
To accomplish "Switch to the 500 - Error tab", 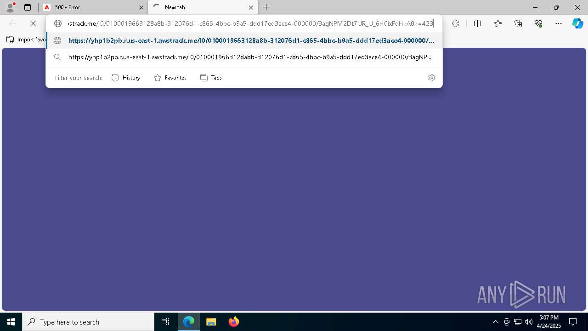I will pos(94,7).
